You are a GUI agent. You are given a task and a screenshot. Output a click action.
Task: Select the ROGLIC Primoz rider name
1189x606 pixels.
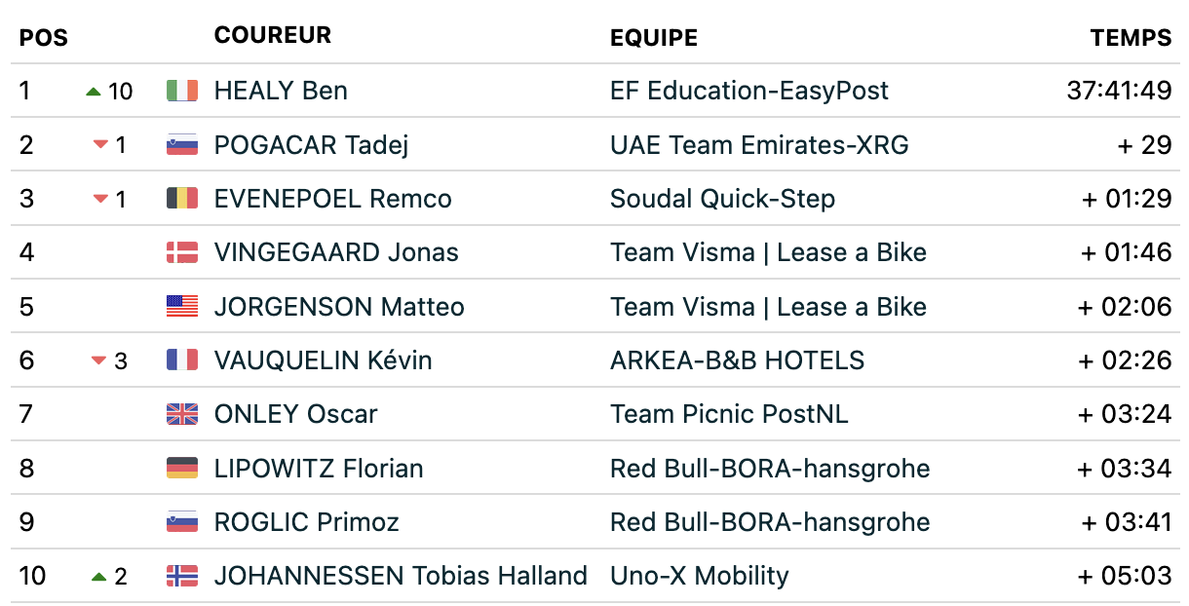click(x=306, y=522)
